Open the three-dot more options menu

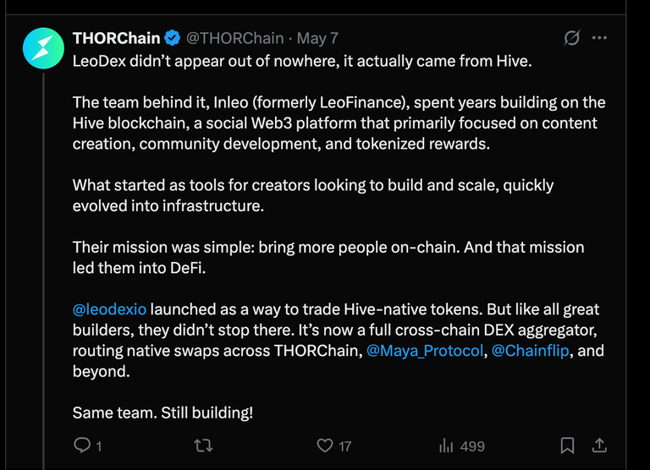pyautogui.click(x=599, y=38)
